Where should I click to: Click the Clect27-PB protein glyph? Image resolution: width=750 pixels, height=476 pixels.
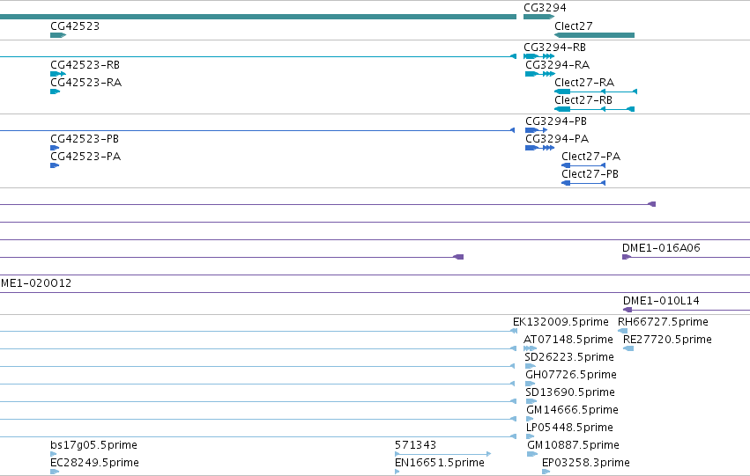pos(583,183)
